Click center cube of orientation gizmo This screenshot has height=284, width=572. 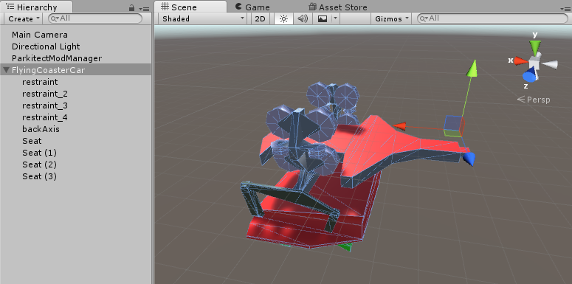point(534,63)
